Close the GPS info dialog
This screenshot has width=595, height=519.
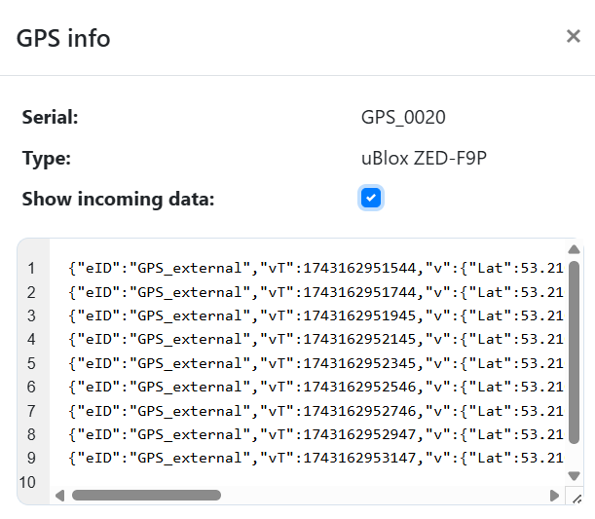[573, 37]
